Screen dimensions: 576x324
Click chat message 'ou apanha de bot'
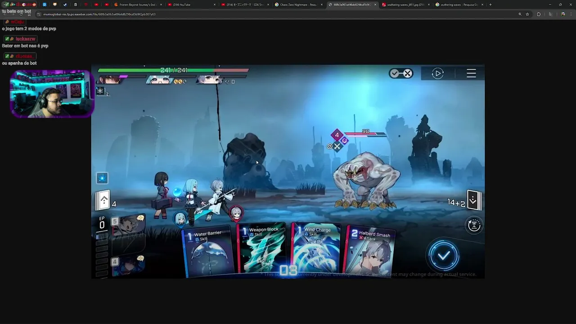coord(19,63)
